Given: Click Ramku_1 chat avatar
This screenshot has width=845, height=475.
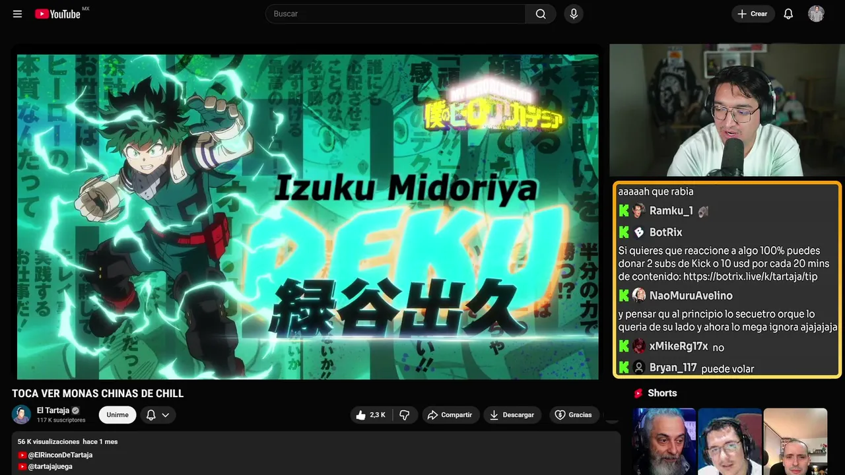Looking at the screenshot, I should click(638, 211).
